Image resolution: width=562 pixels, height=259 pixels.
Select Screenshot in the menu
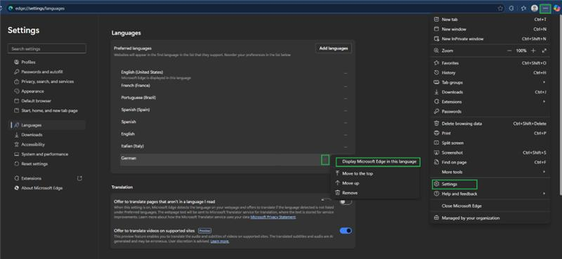[490, 152]
